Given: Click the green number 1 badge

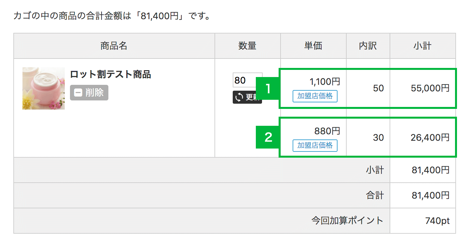Looking at the screenshot, I should pyautogui.click(x=268, y=88).
